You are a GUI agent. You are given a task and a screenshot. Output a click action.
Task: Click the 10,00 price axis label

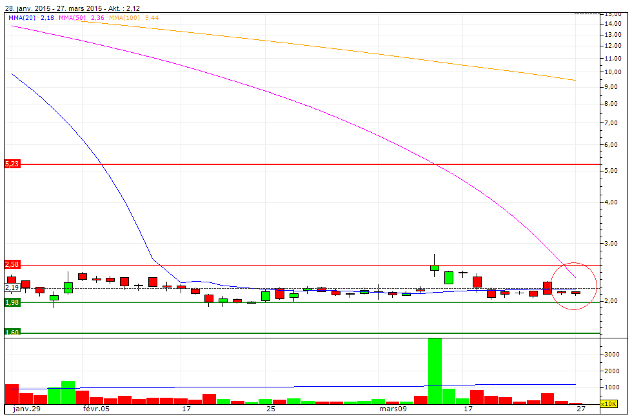click(613, 72)
